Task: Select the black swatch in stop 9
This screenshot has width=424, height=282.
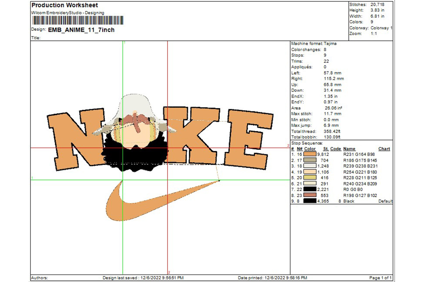Action: point(310,201)
